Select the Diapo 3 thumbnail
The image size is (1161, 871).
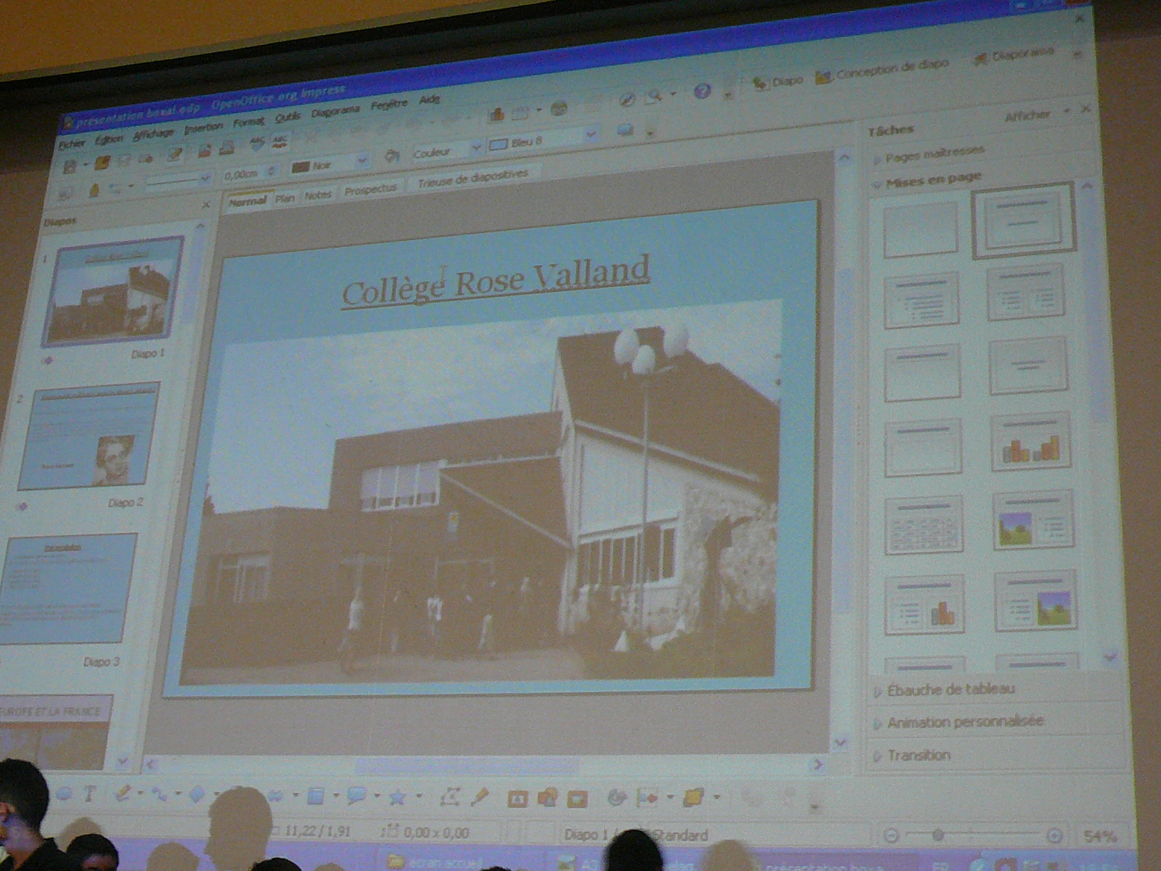coord(67,589)
